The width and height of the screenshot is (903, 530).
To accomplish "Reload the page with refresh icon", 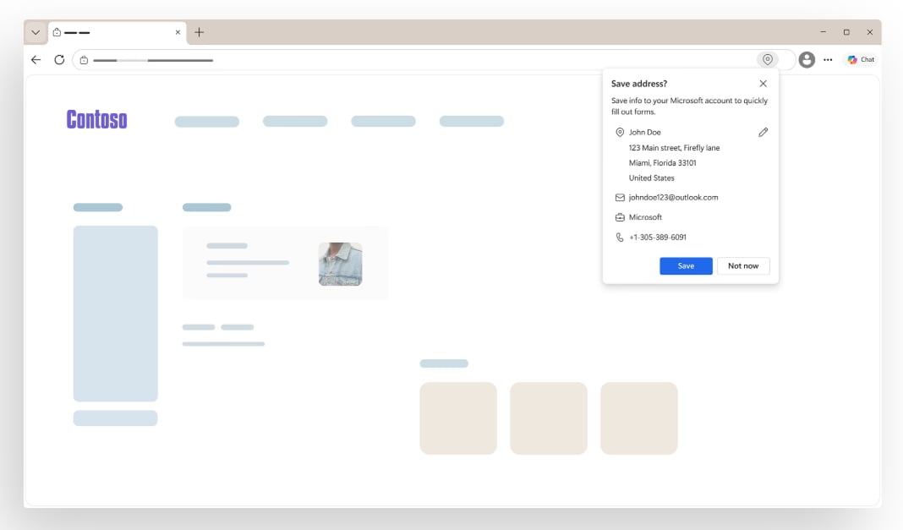I will point(59,60).
